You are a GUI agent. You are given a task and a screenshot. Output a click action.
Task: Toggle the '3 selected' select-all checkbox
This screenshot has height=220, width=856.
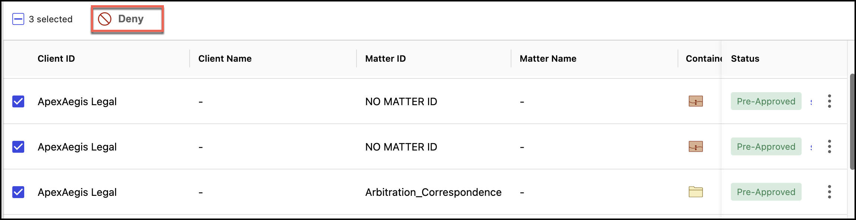[18, 19]
